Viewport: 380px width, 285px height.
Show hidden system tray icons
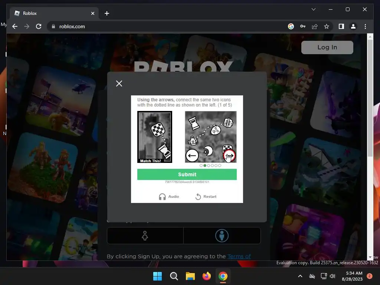[x=300, y=276]
